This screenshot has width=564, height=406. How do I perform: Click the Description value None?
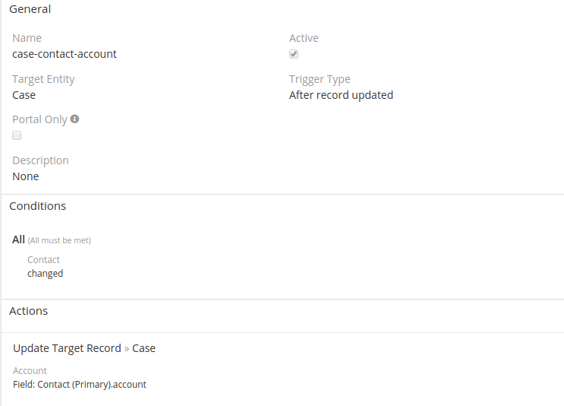(x=26, y=176)
